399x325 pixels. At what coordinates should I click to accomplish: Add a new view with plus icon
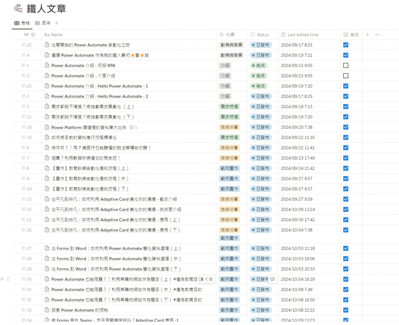click(x=57, y=23)
